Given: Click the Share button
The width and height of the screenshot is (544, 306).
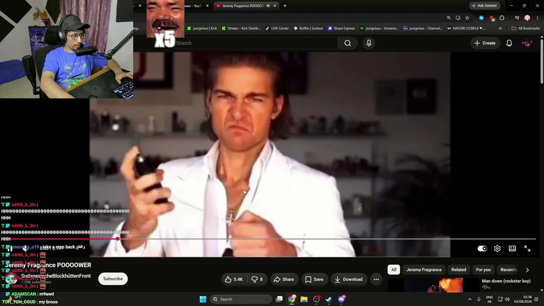Looking at the screenshot, I should click(284, 279).
